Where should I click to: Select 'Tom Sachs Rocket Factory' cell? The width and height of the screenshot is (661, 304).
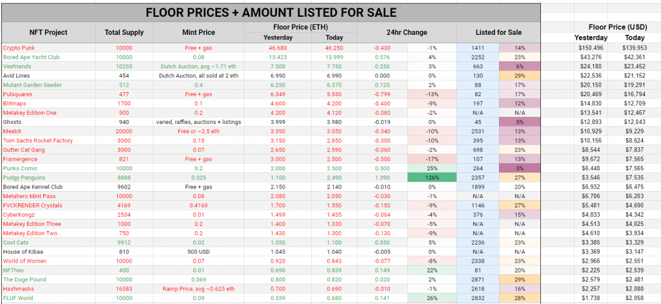pos(48,141)
